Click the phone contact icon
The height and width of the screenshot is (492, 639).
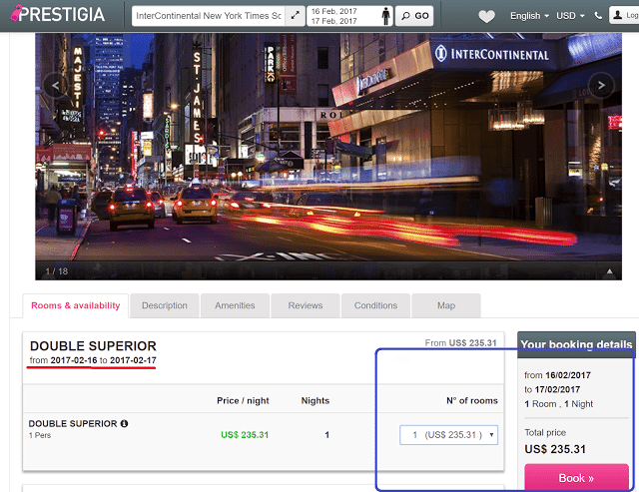(598, 16)
